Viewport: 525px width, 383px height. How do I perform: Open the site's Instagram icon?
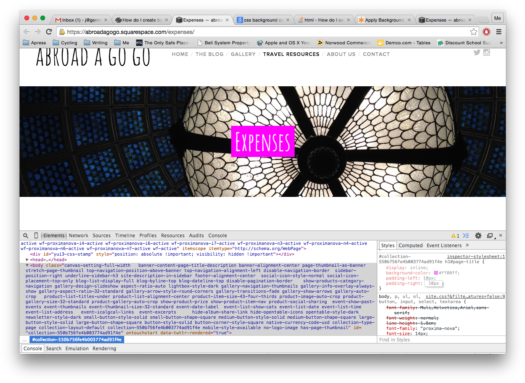tap(487, 52)
